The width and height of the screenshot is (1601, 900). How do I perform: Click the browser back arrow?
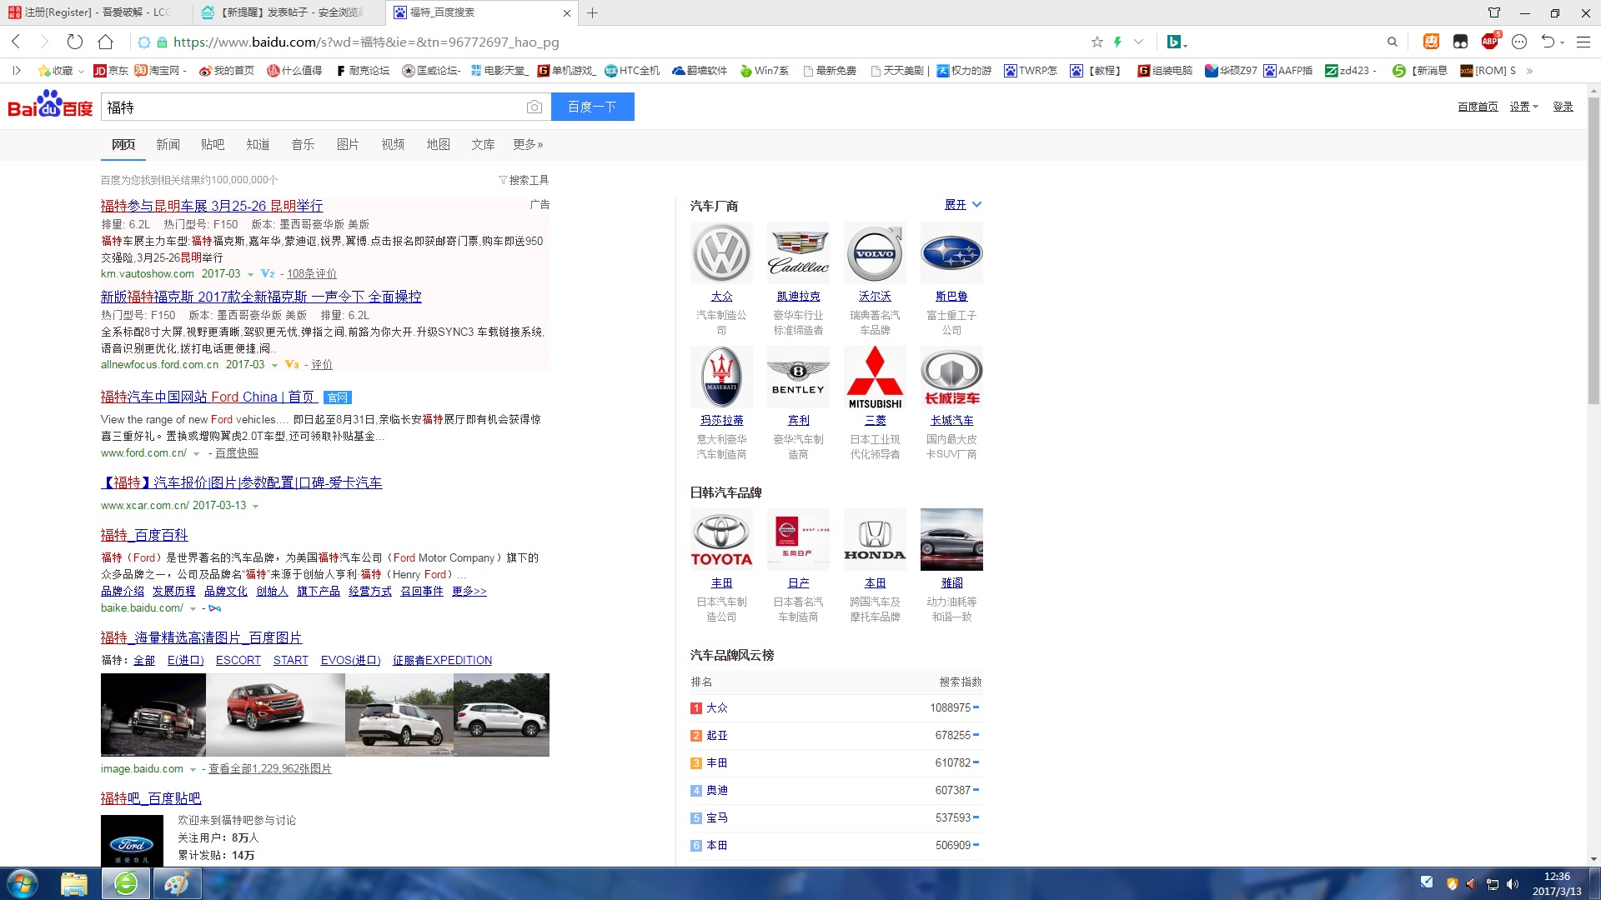click(x=16, y=42)
